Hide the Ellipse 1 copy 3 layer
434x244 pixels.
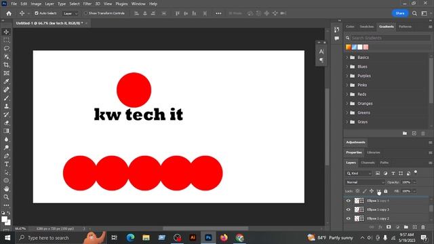(x=348, y=209)
